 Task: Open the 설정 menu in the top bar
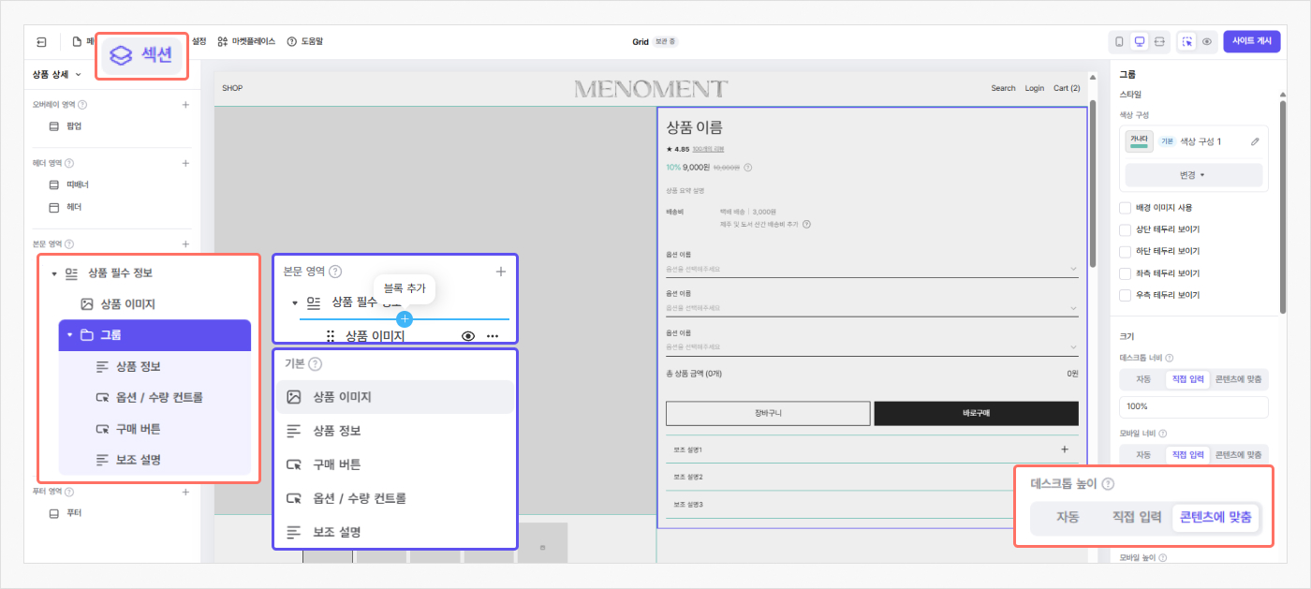point(196,41)
